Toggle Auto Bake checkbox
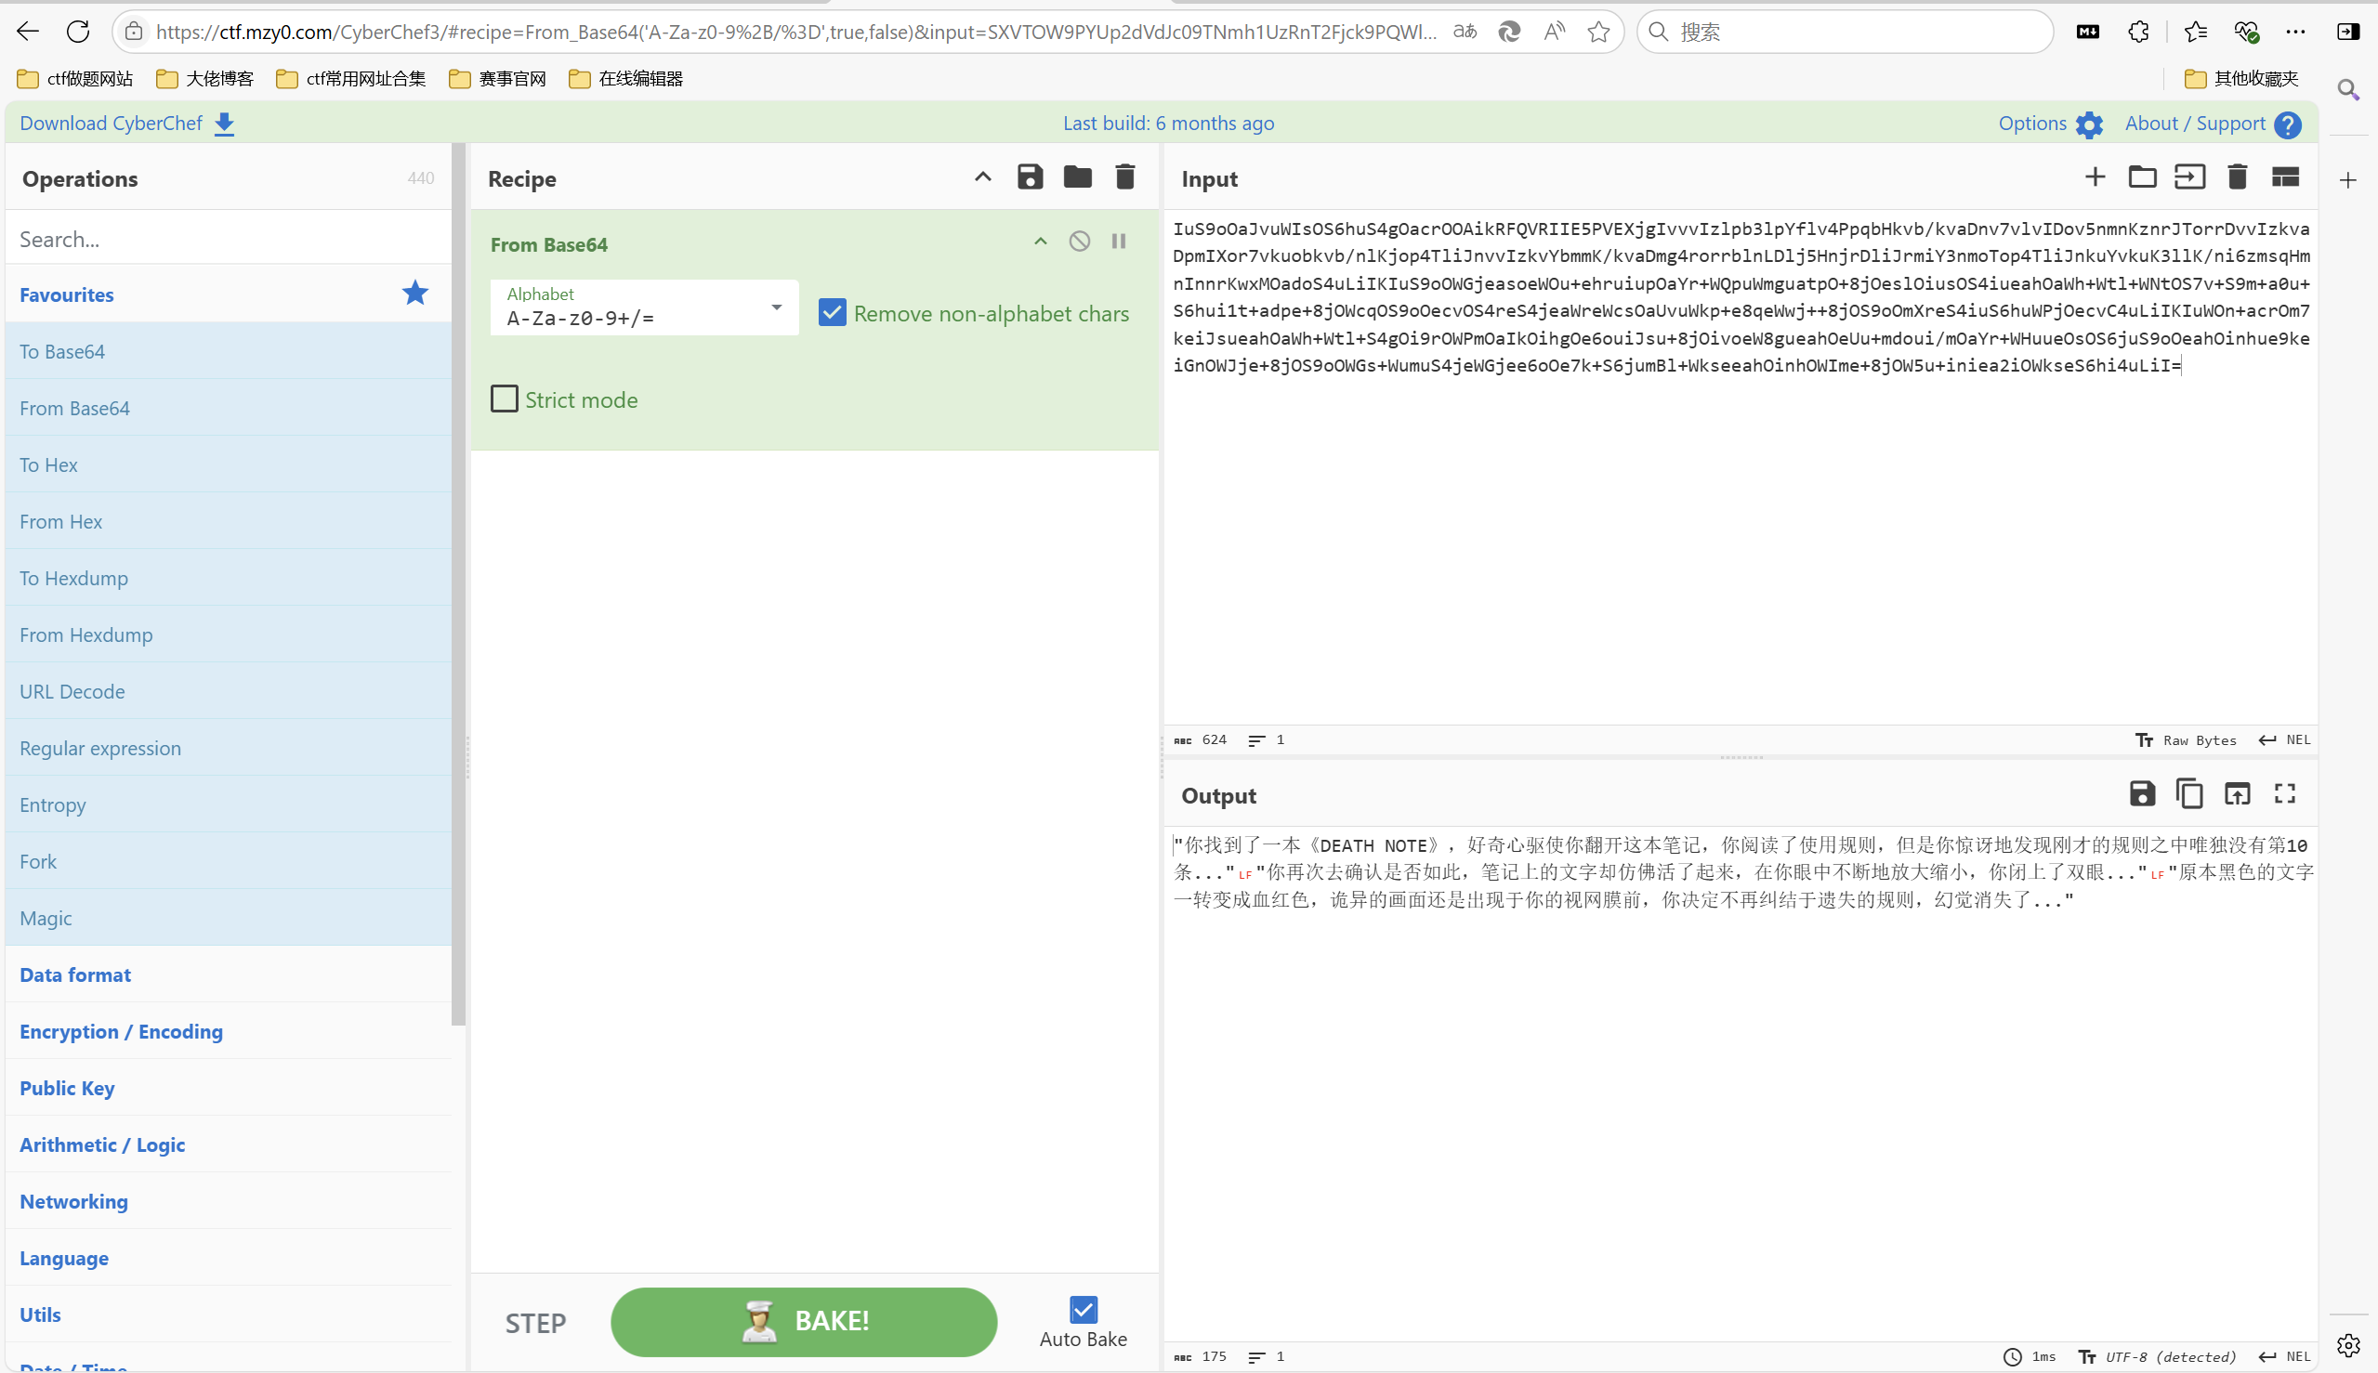 tap(1083, 1309)
